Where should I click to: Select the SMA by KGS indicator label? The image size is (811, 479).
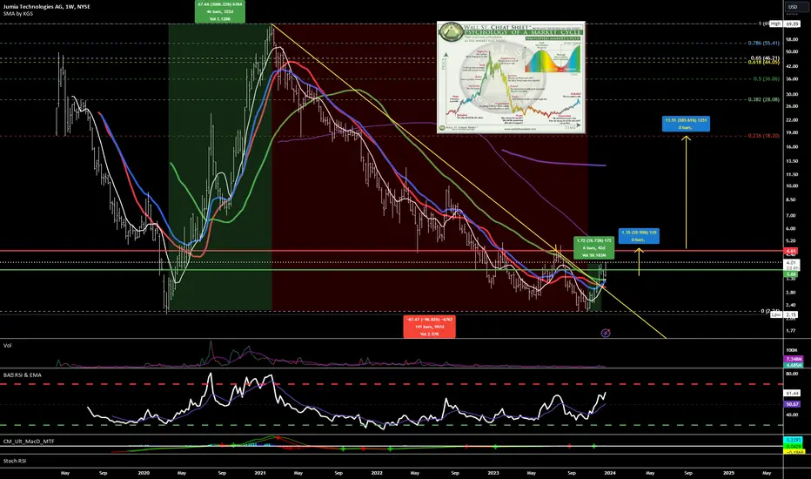pyautogui.click(x=18, y=13)
